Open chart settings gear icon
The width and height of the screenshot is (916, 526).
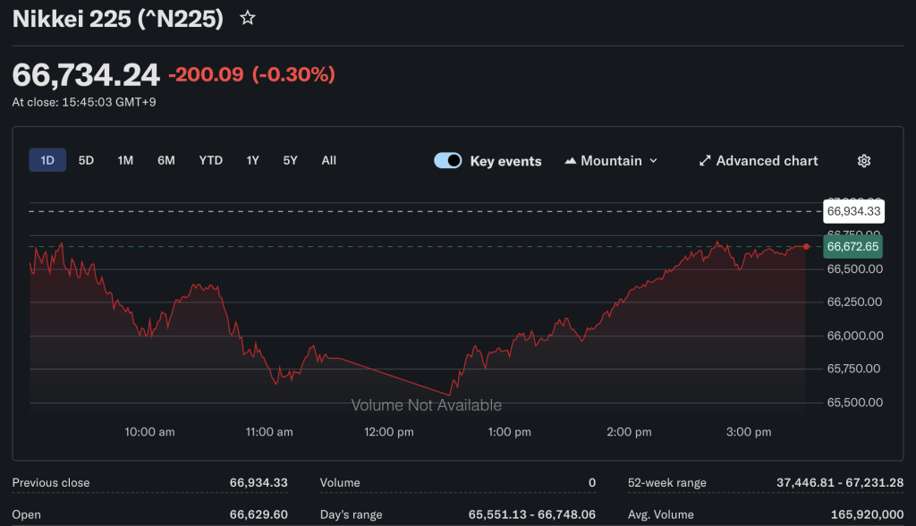pyautogui.click(x=864, y=161)
